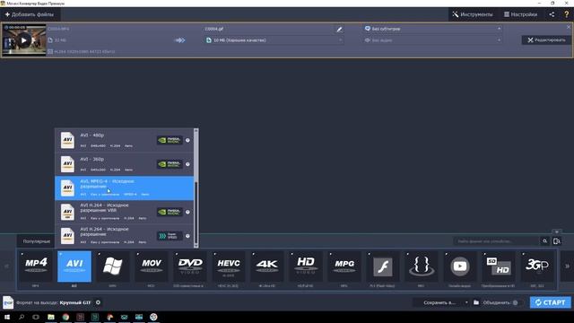Choose the 4K Ultra HD format tile
This screenshot has height=323, width=574.
267,266
